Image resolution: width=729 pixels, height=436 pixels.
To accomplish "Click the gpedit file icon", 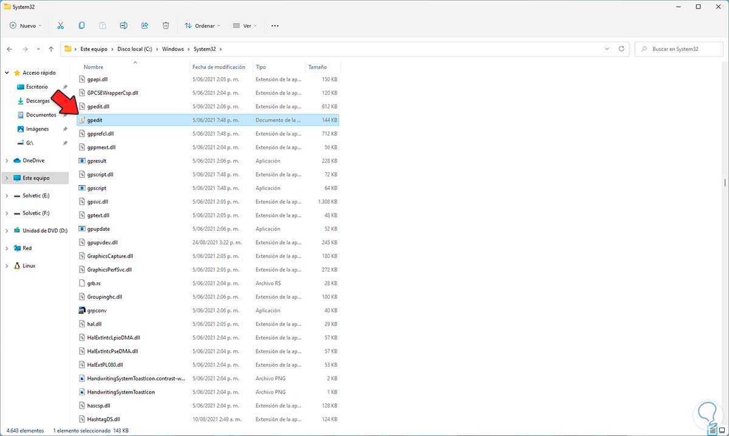I will point(82,120).
